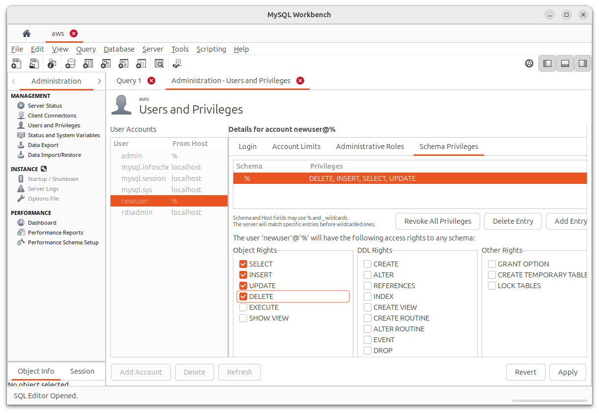Image resolution: width=599 pixels, height=413 pixels.
Task: Enable the ALTER privilege checkbox
Action: point(368,275)
